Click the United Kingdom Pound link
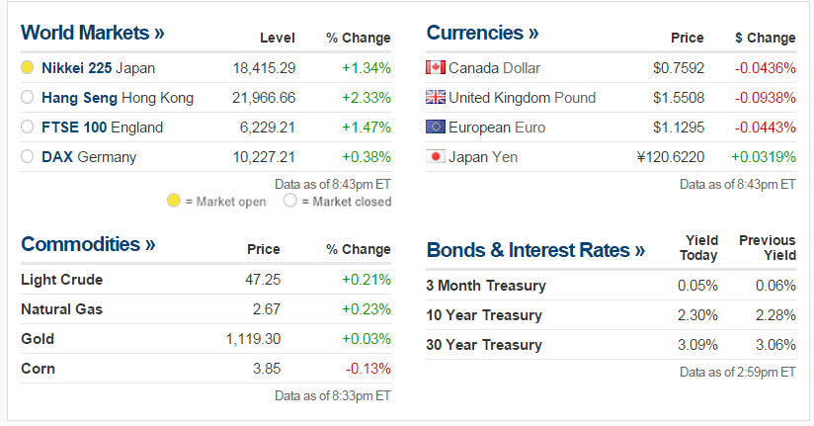Image resolution: width=814 pixels, height=426 pixels. tap(522, 97)
